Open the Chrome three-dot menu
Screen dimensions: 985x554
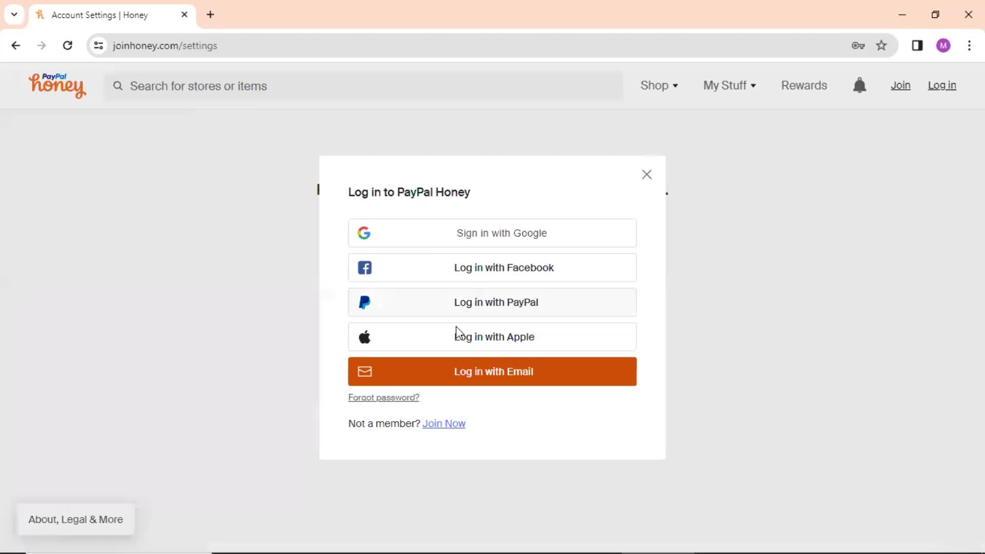pyautogui.click(x=969, y=46)
